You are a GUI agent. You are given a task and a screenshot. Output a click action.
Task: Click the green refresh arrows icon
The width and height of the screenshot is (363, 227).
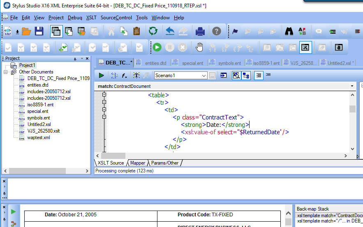click(153, 32)
